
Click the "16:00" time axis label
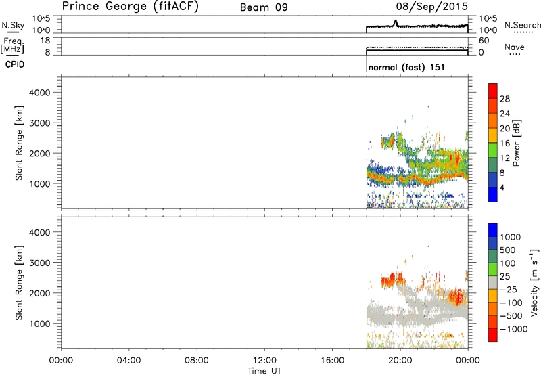(x=332, y=360)
